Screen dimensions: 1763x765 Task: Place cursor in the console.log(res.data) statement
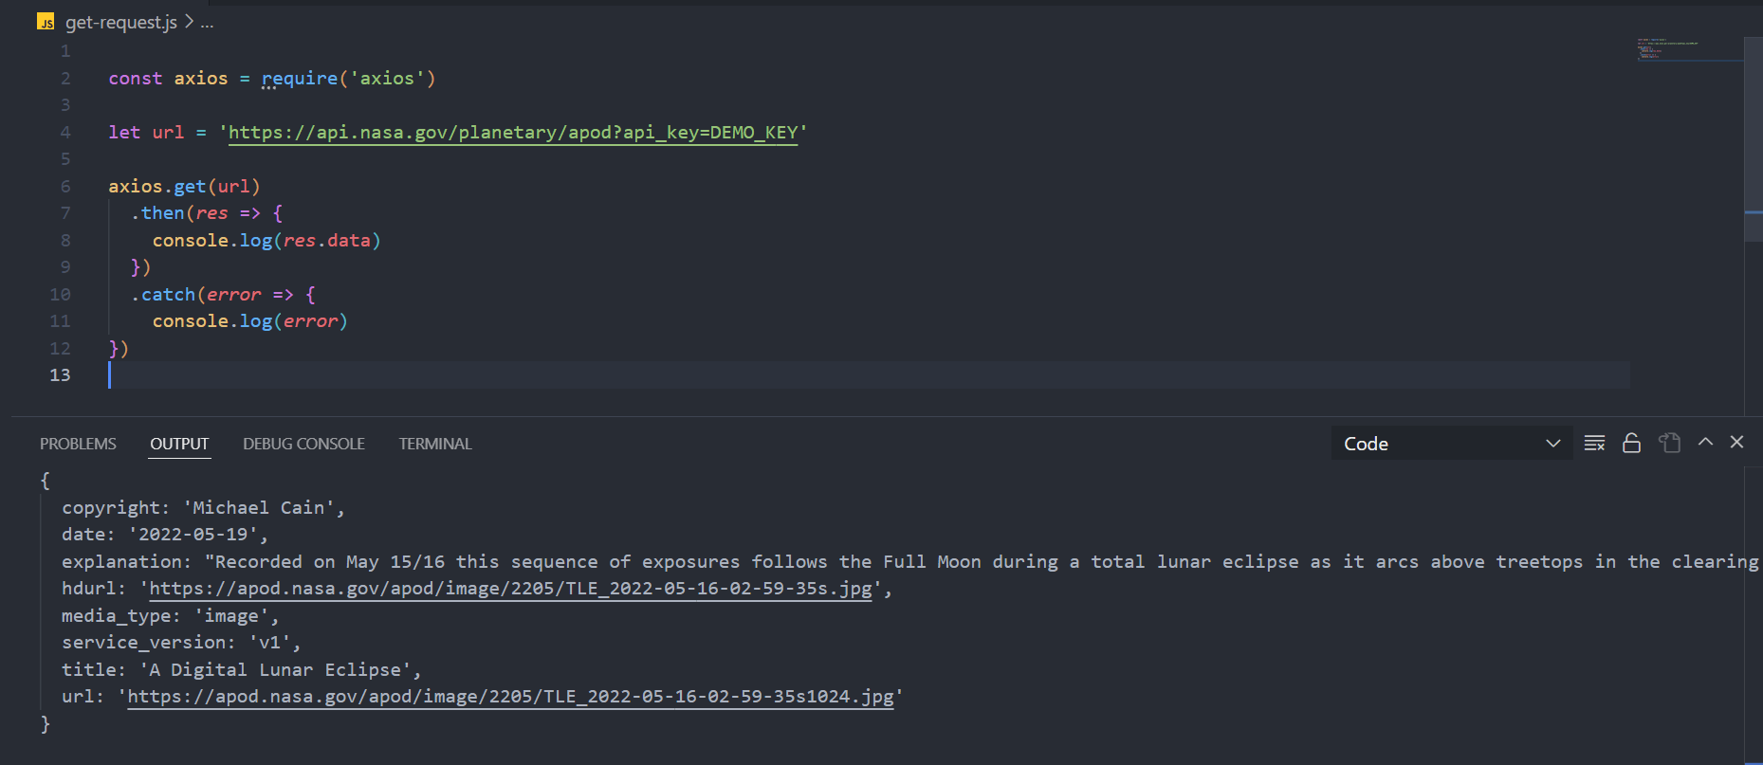pyautogui.click(x=266, y=240)
